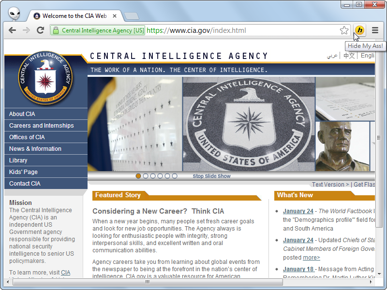Open the Text Version link
Viewport: 387px width, 290px height.
(x=330, y=185)
